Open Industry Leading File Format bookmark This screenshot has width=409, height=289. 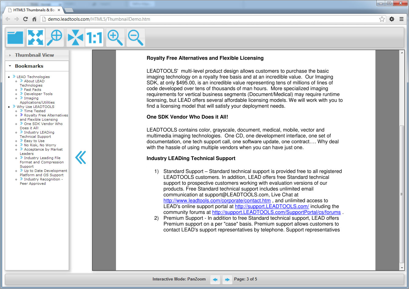point(42,162)
